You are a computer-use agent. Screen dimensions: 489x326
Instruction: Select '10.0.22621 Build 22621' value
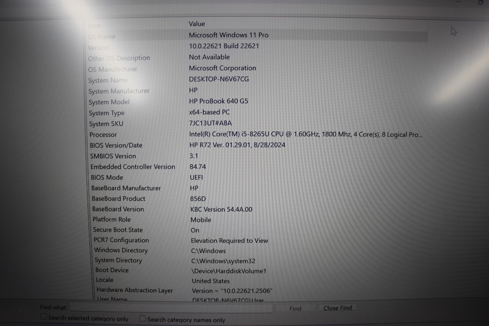pyautogui.click(x=224, y=46)
